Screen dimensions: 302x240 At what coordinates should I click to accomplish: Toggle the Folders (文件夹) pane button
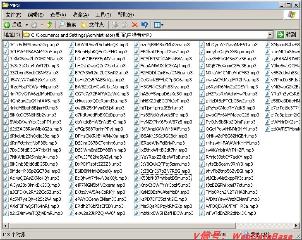click(92, 25)
